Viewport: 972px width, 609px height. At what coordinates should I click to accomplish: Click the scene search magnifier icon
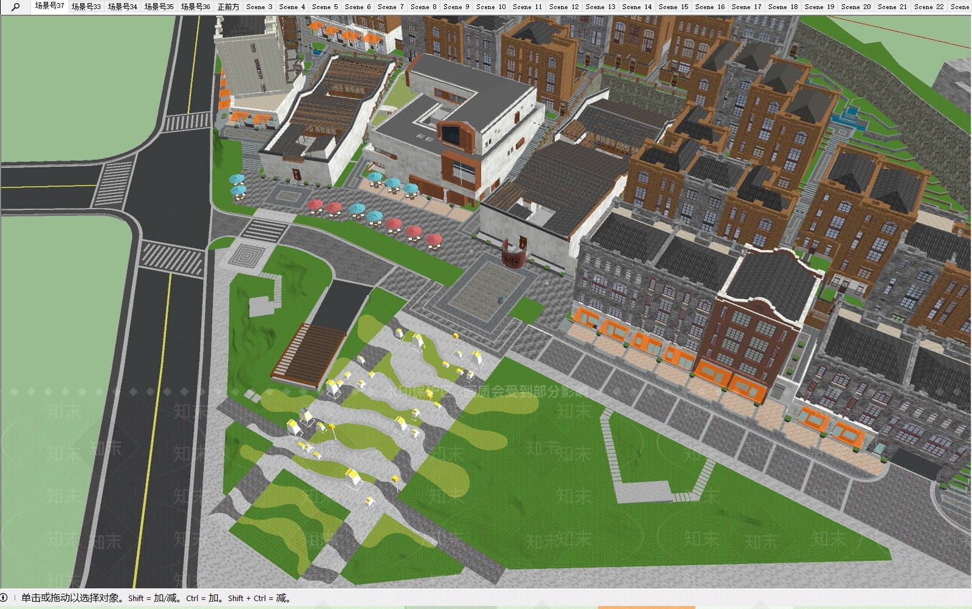[x=15, y=7]
